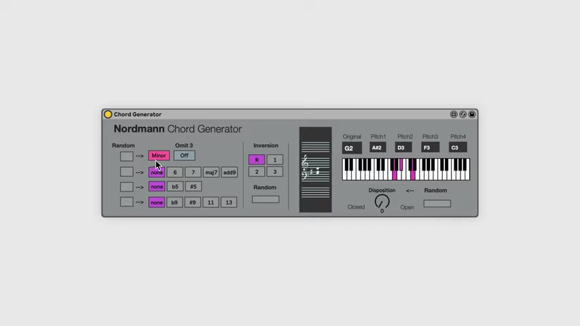Click the Pitch1 value A#2
The width and height of the screenshot is (580, 326).
(378, 147)
